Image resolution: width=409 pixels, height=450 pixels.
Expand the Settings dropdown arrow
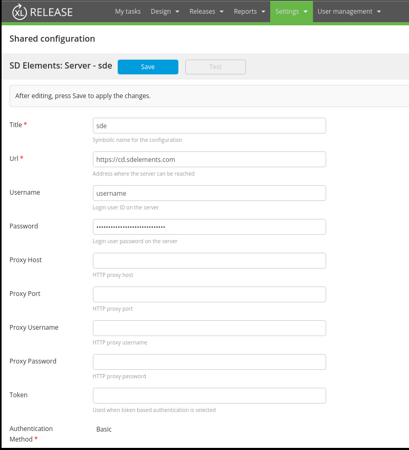[x=306, y=12]
